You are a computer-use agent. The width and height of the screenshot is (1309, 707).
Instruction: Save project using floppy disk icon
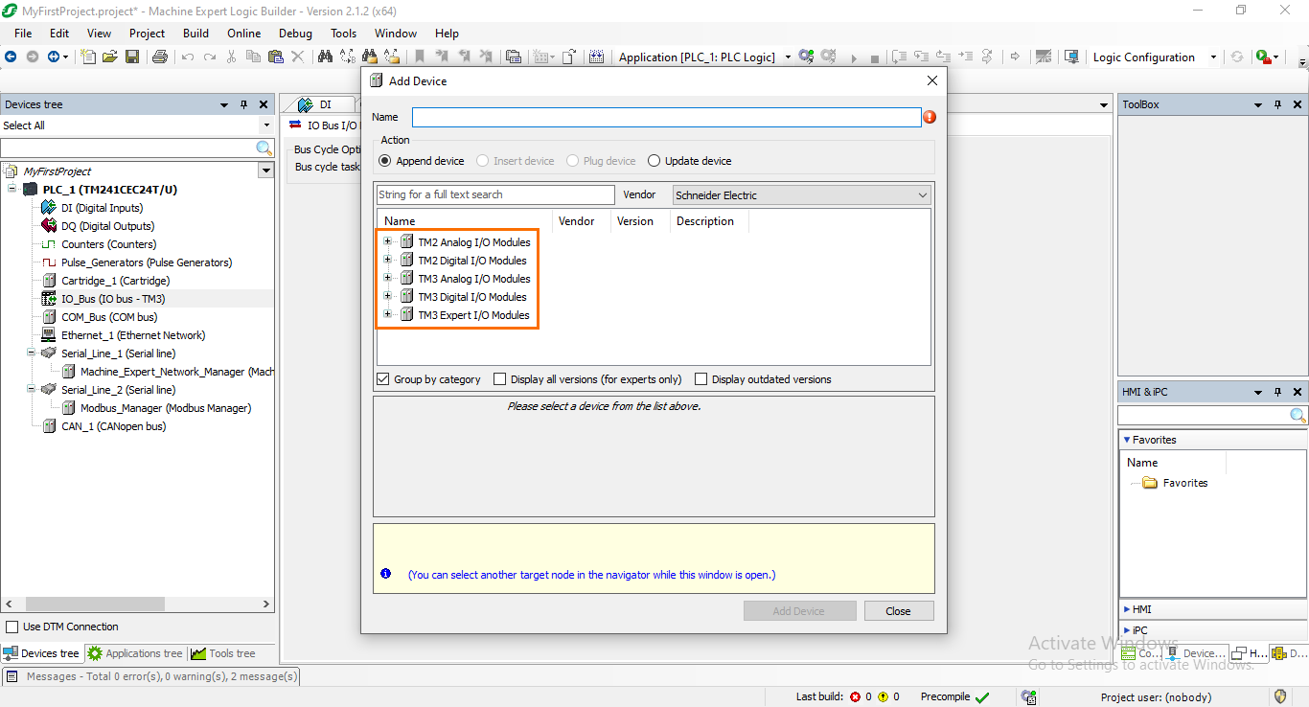[x=132, y=57]
